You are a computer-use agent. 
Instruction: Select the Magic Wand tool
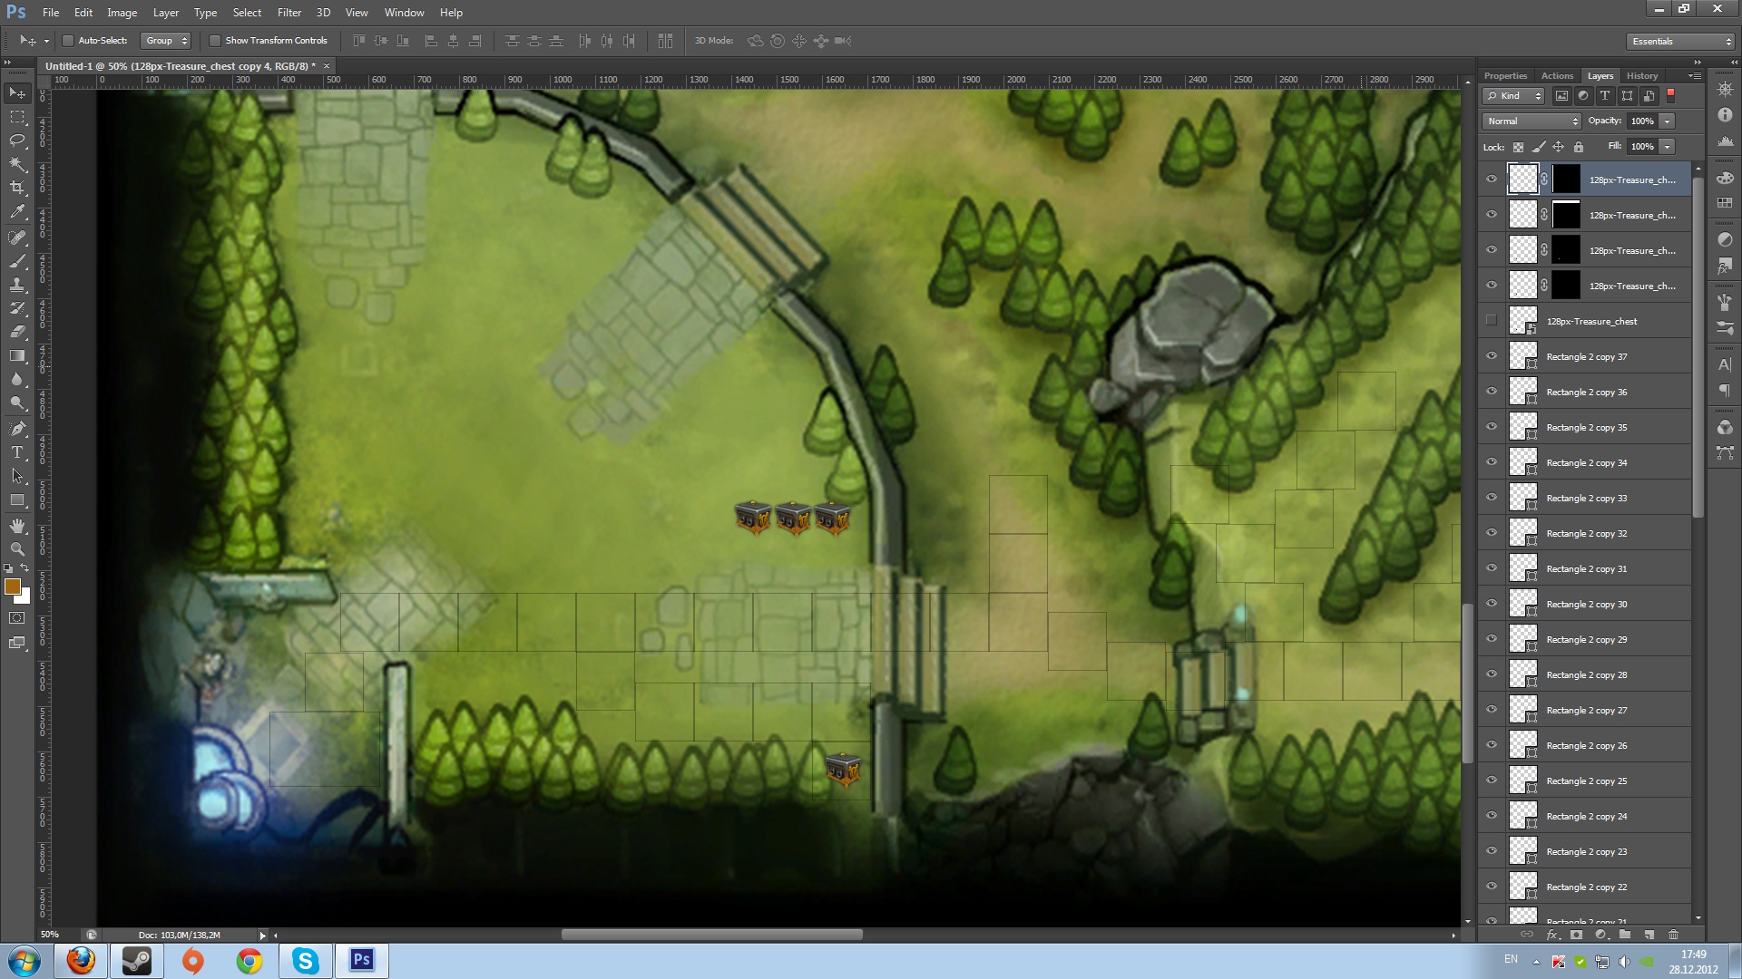[x=17, y=164]
